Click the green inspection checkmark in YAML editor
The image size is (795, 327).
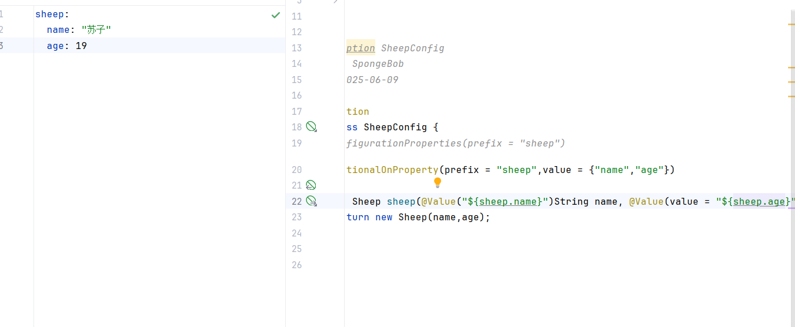click(x=276, y=15)
